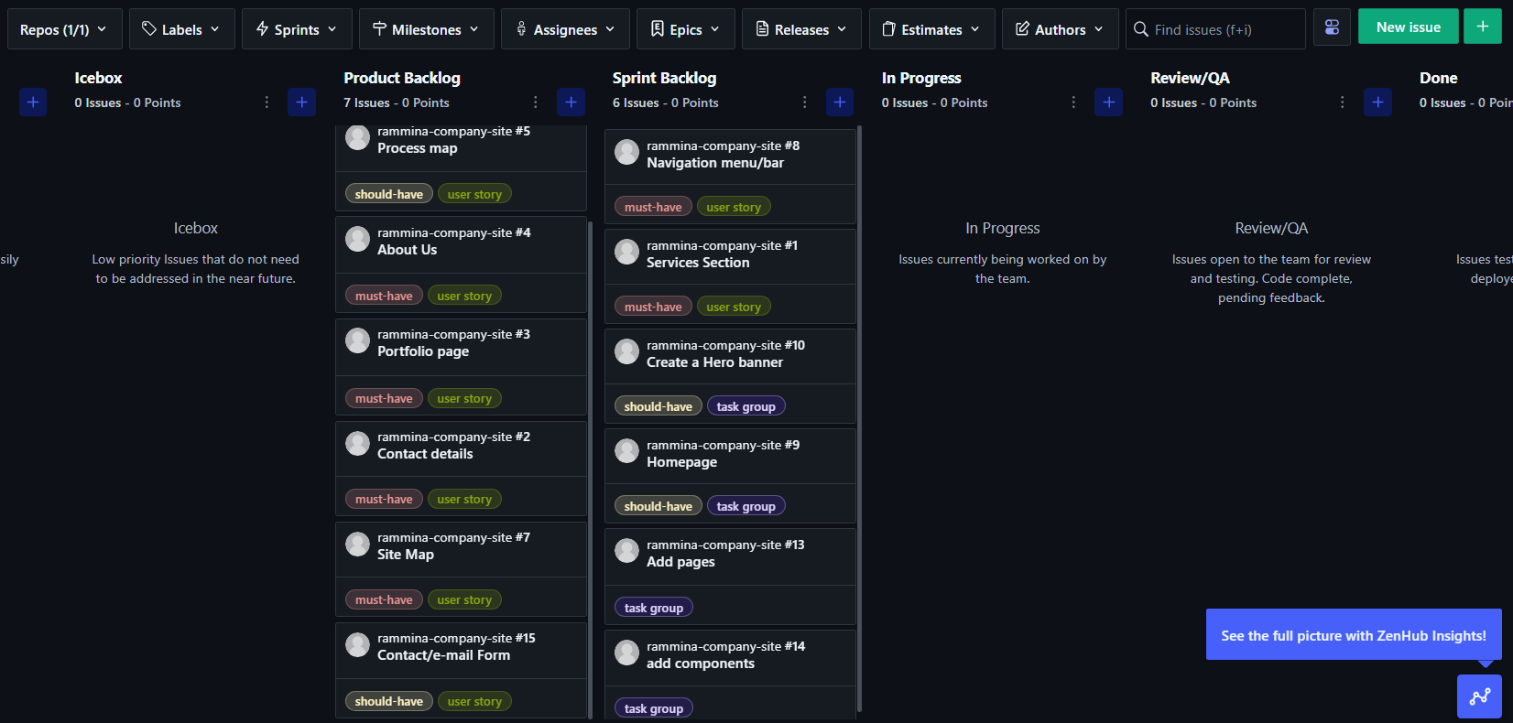Open In Progress column options menu
The image size is (1513, 723).
tap(1073, 103)
